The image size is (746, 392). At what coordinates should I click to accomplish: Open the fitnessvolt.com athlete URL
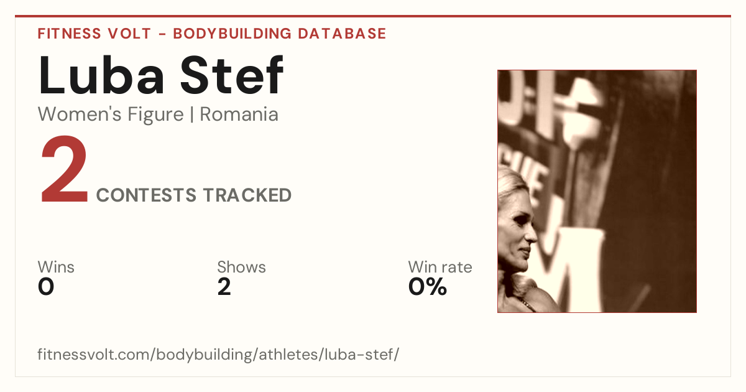pos(218,355)
